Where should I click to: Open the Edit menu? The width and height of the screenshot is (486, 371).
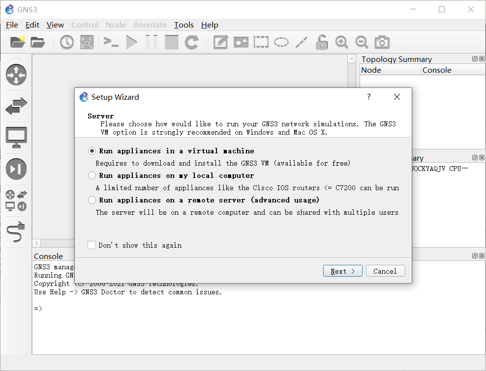point(32,25)
